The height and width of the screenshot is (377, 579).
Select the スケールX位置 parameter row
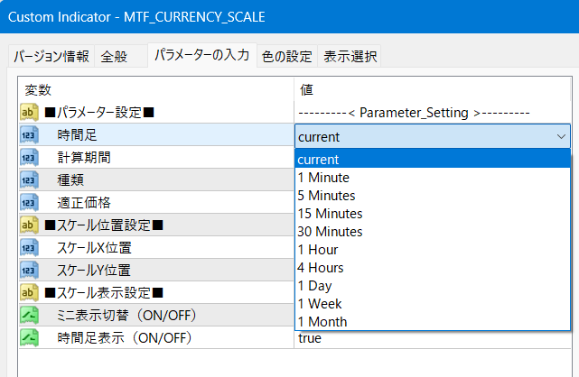(x=156, y=248)
